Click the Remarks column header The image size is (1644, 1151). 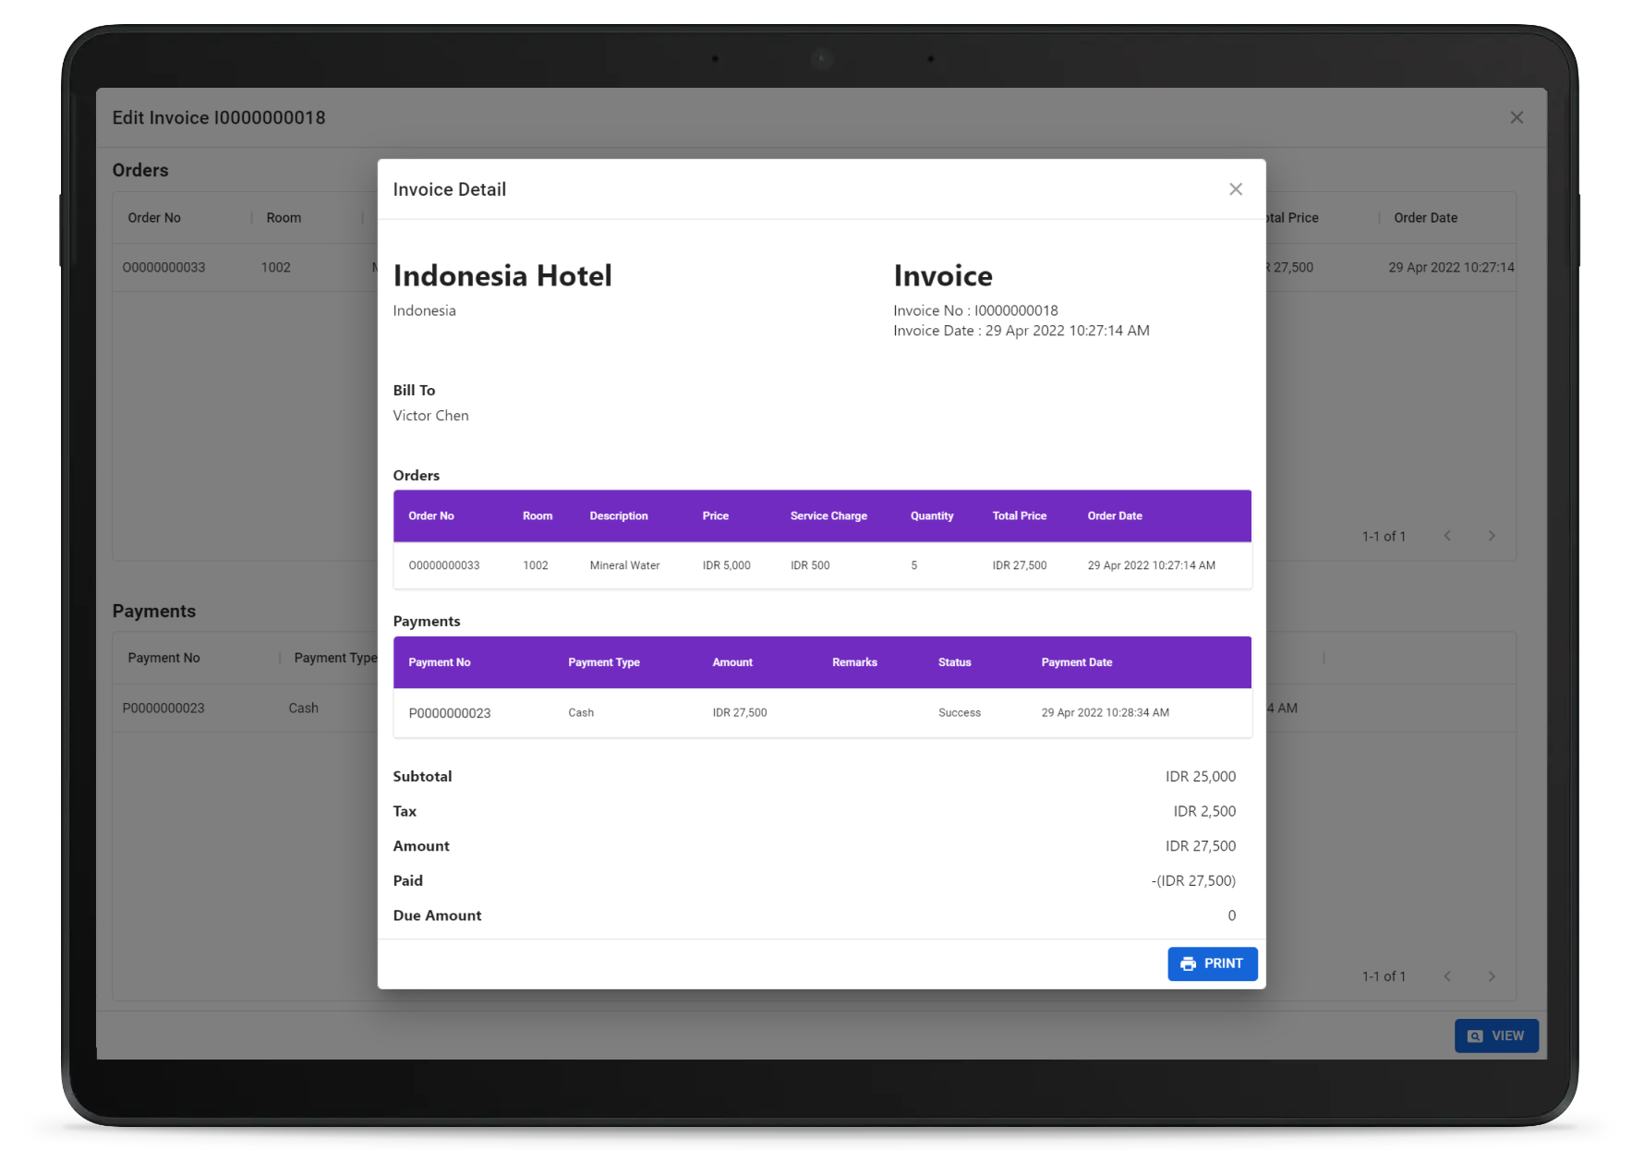click(x=853, y=662)
